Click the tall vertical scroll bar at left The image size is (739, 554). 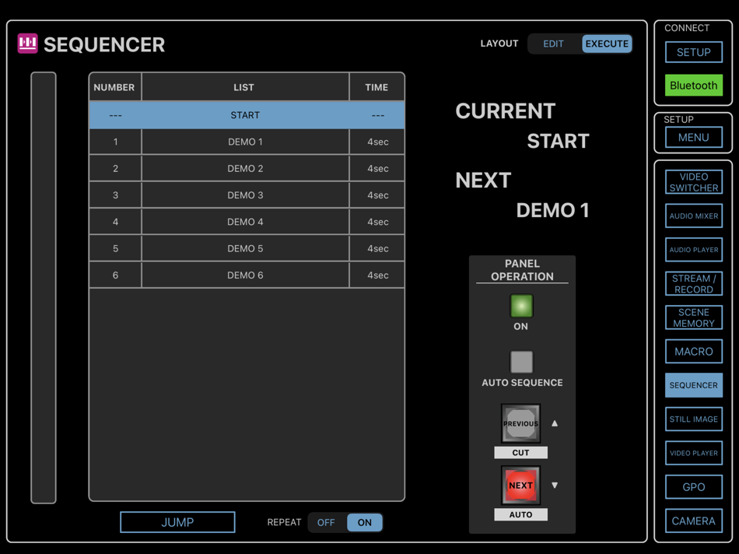coord(44,288)
